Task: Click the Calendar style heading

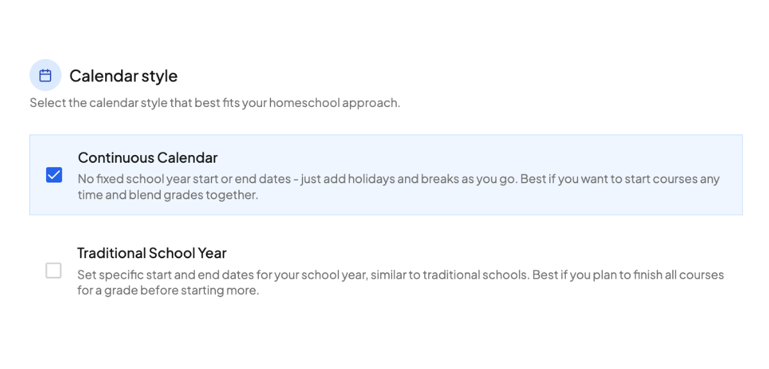Action: (x=123, y=76)
